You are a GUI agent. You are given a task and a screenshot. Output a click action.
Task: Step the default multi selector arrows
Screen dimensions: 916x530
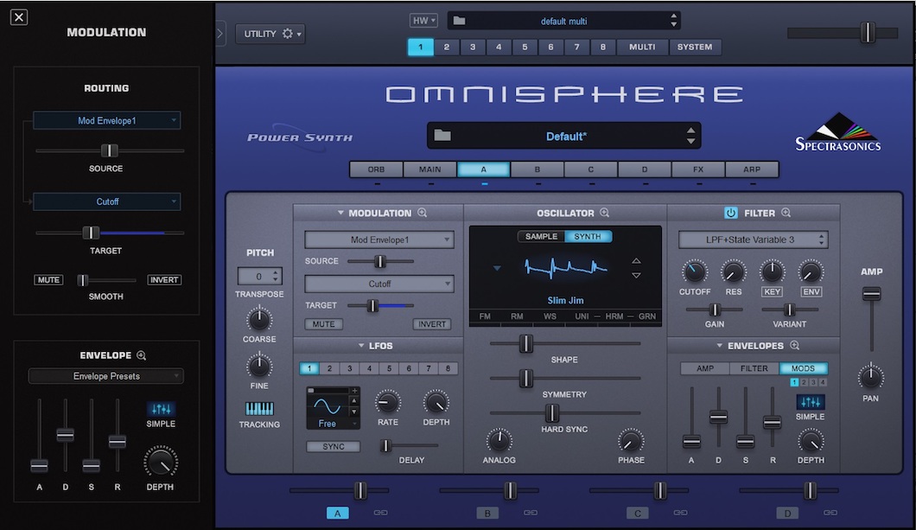pos(673,21)
